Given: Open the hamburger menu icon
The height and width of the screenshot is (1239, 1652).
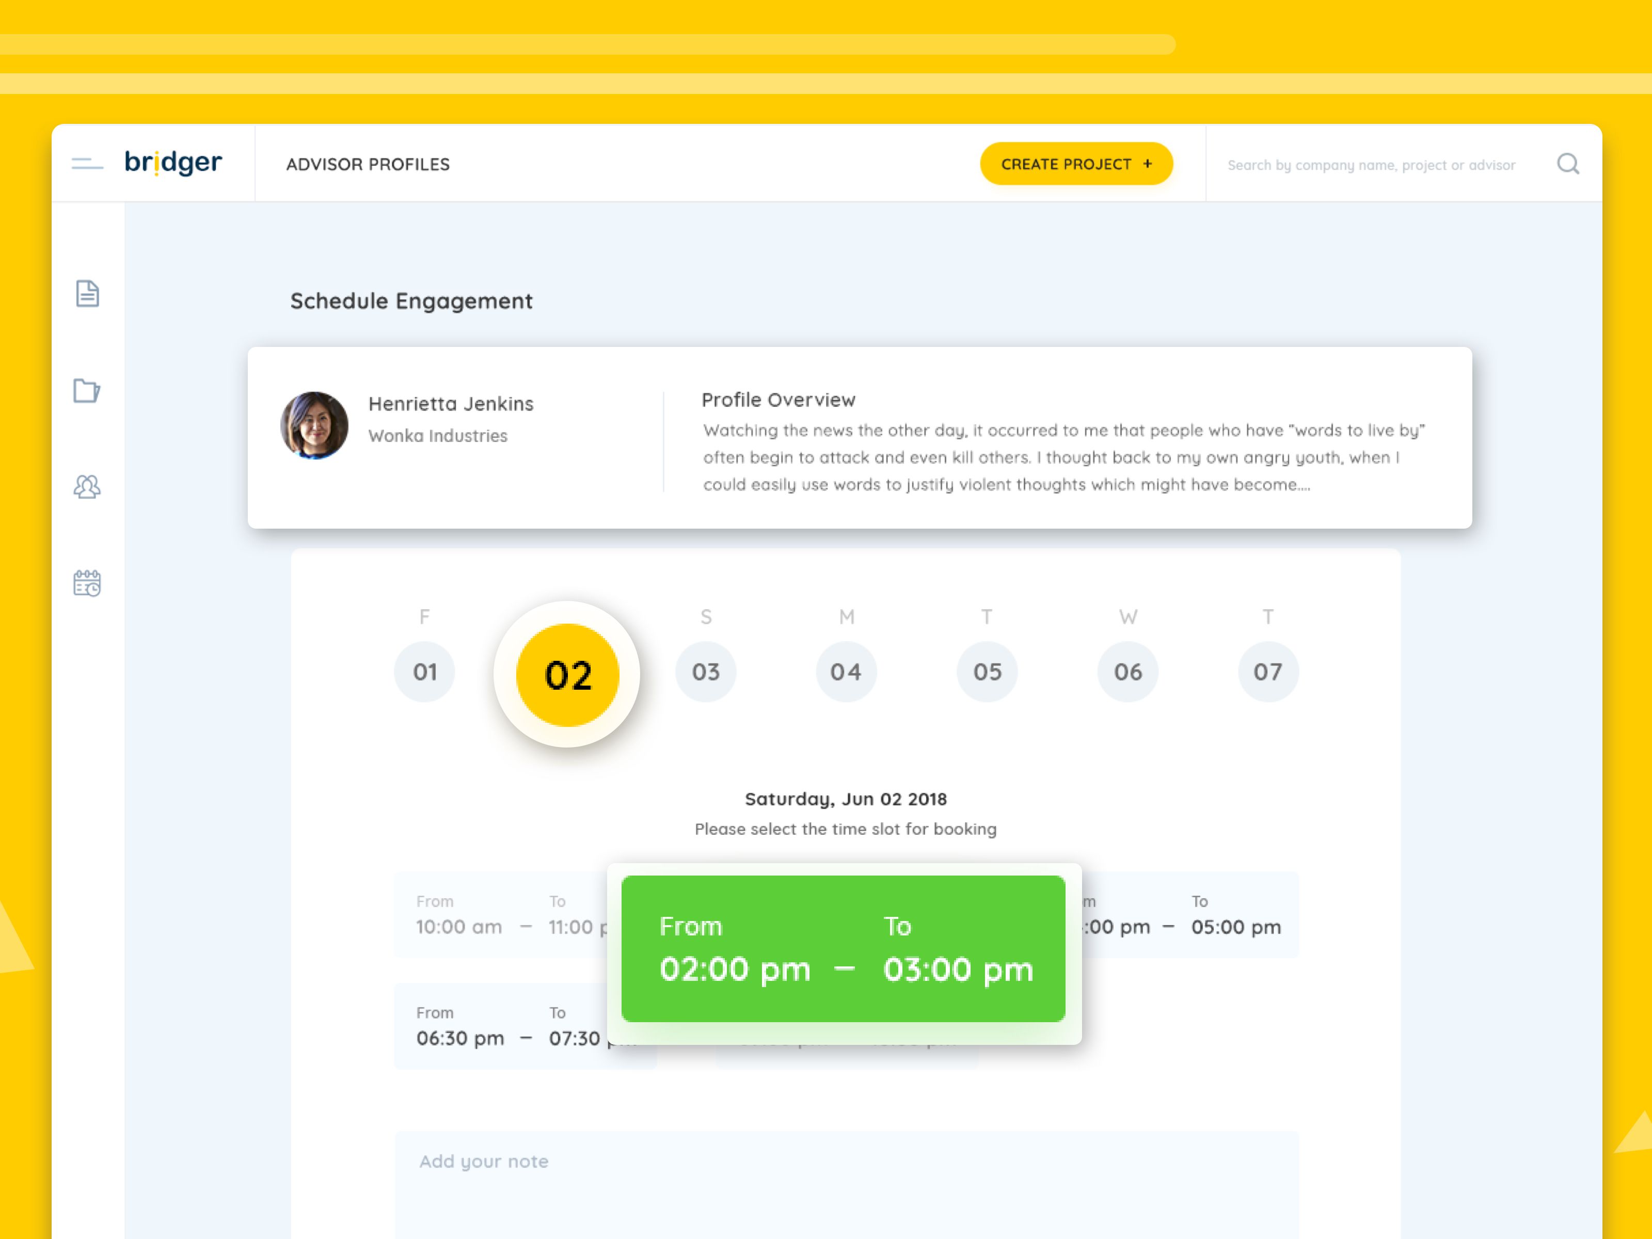Looking at the screenshot, I should pyautogui.click(x=87, y=164).
